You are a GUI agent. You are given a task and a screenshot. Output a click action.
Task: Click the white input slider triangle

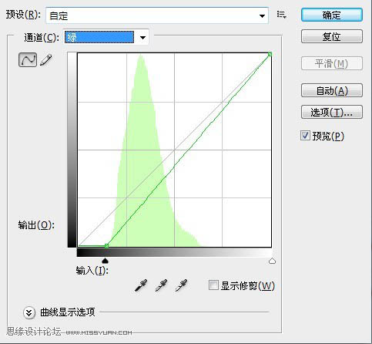(272, 261)
